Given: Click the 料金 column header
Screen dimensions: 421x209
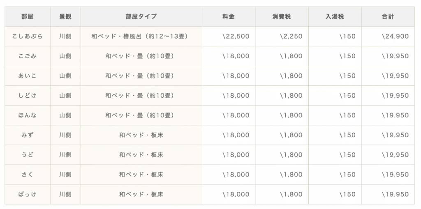Looking at the screenshot, I should click(x=228, y=17).
